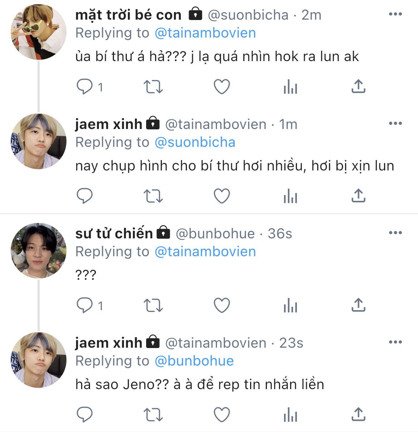Like the tweet saying 'nay chụp hình cho bí thư'
The width and height of the screenshot is (418, 432).
[x=222, y=196]
